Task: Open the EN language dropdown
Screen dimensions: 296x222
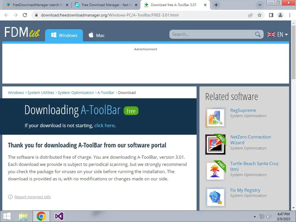Action: click(277, 34)
